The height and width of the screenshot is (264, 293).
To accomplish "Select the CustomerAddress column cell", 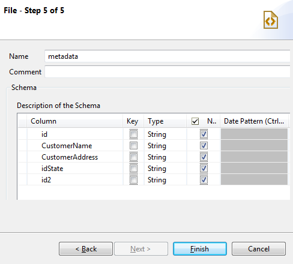I will tap(75, 157).
